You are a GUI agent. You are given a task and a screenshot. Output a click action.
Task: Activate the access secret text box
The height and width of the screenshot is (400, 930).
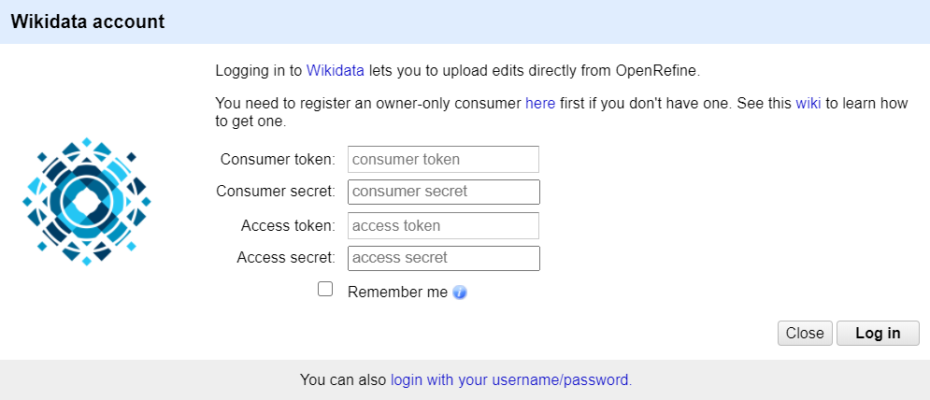click(x=444, y=258)
